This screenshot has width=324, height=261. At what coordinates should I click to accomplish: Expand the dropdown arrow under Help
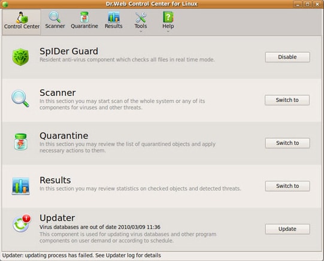[x=168, y=32]
